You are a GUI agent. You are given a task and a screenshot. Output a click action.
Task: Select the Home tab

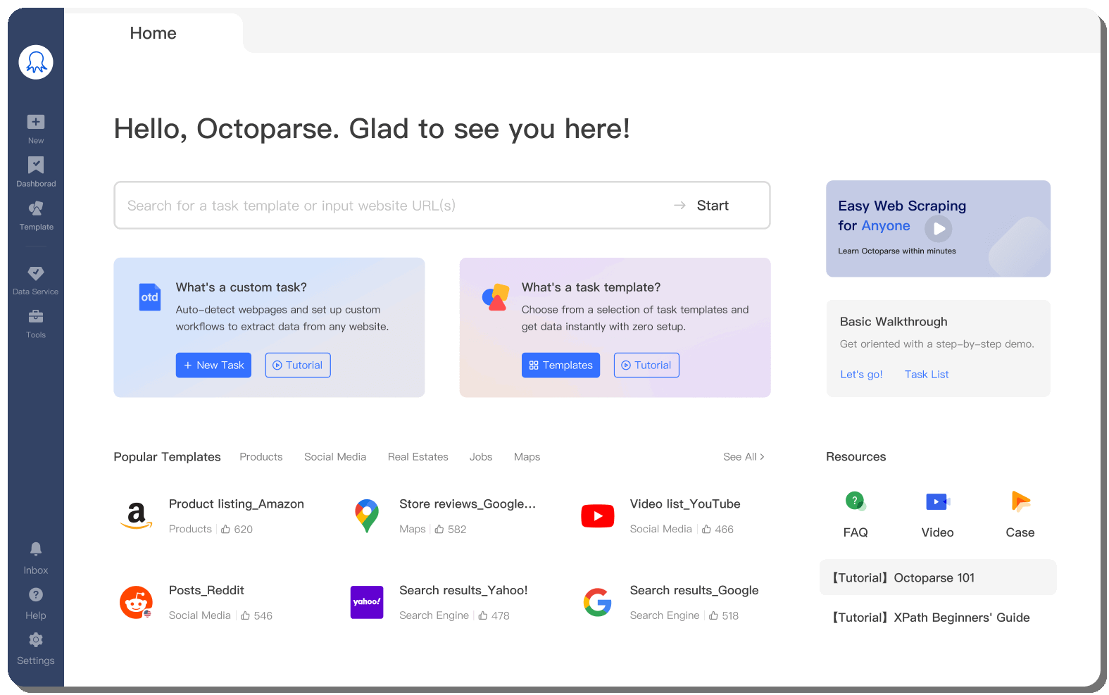click(x=153, y=33)
